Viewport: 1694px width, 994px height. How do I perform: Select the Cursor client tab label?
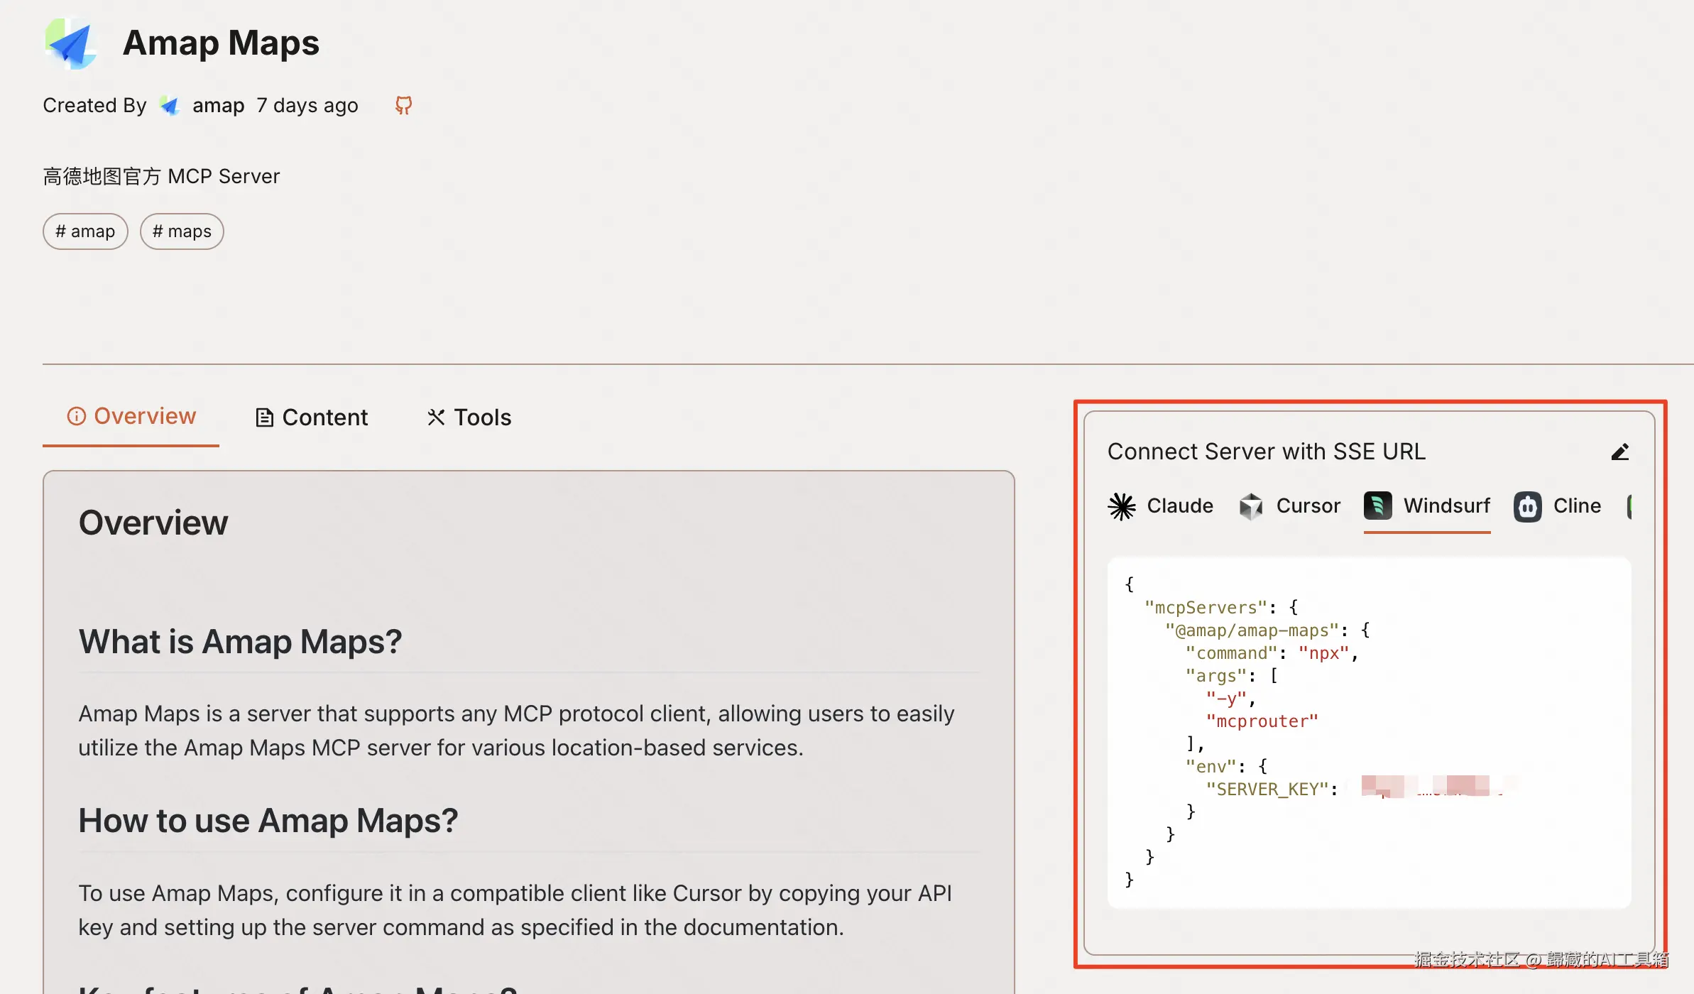click(1308, 506)
